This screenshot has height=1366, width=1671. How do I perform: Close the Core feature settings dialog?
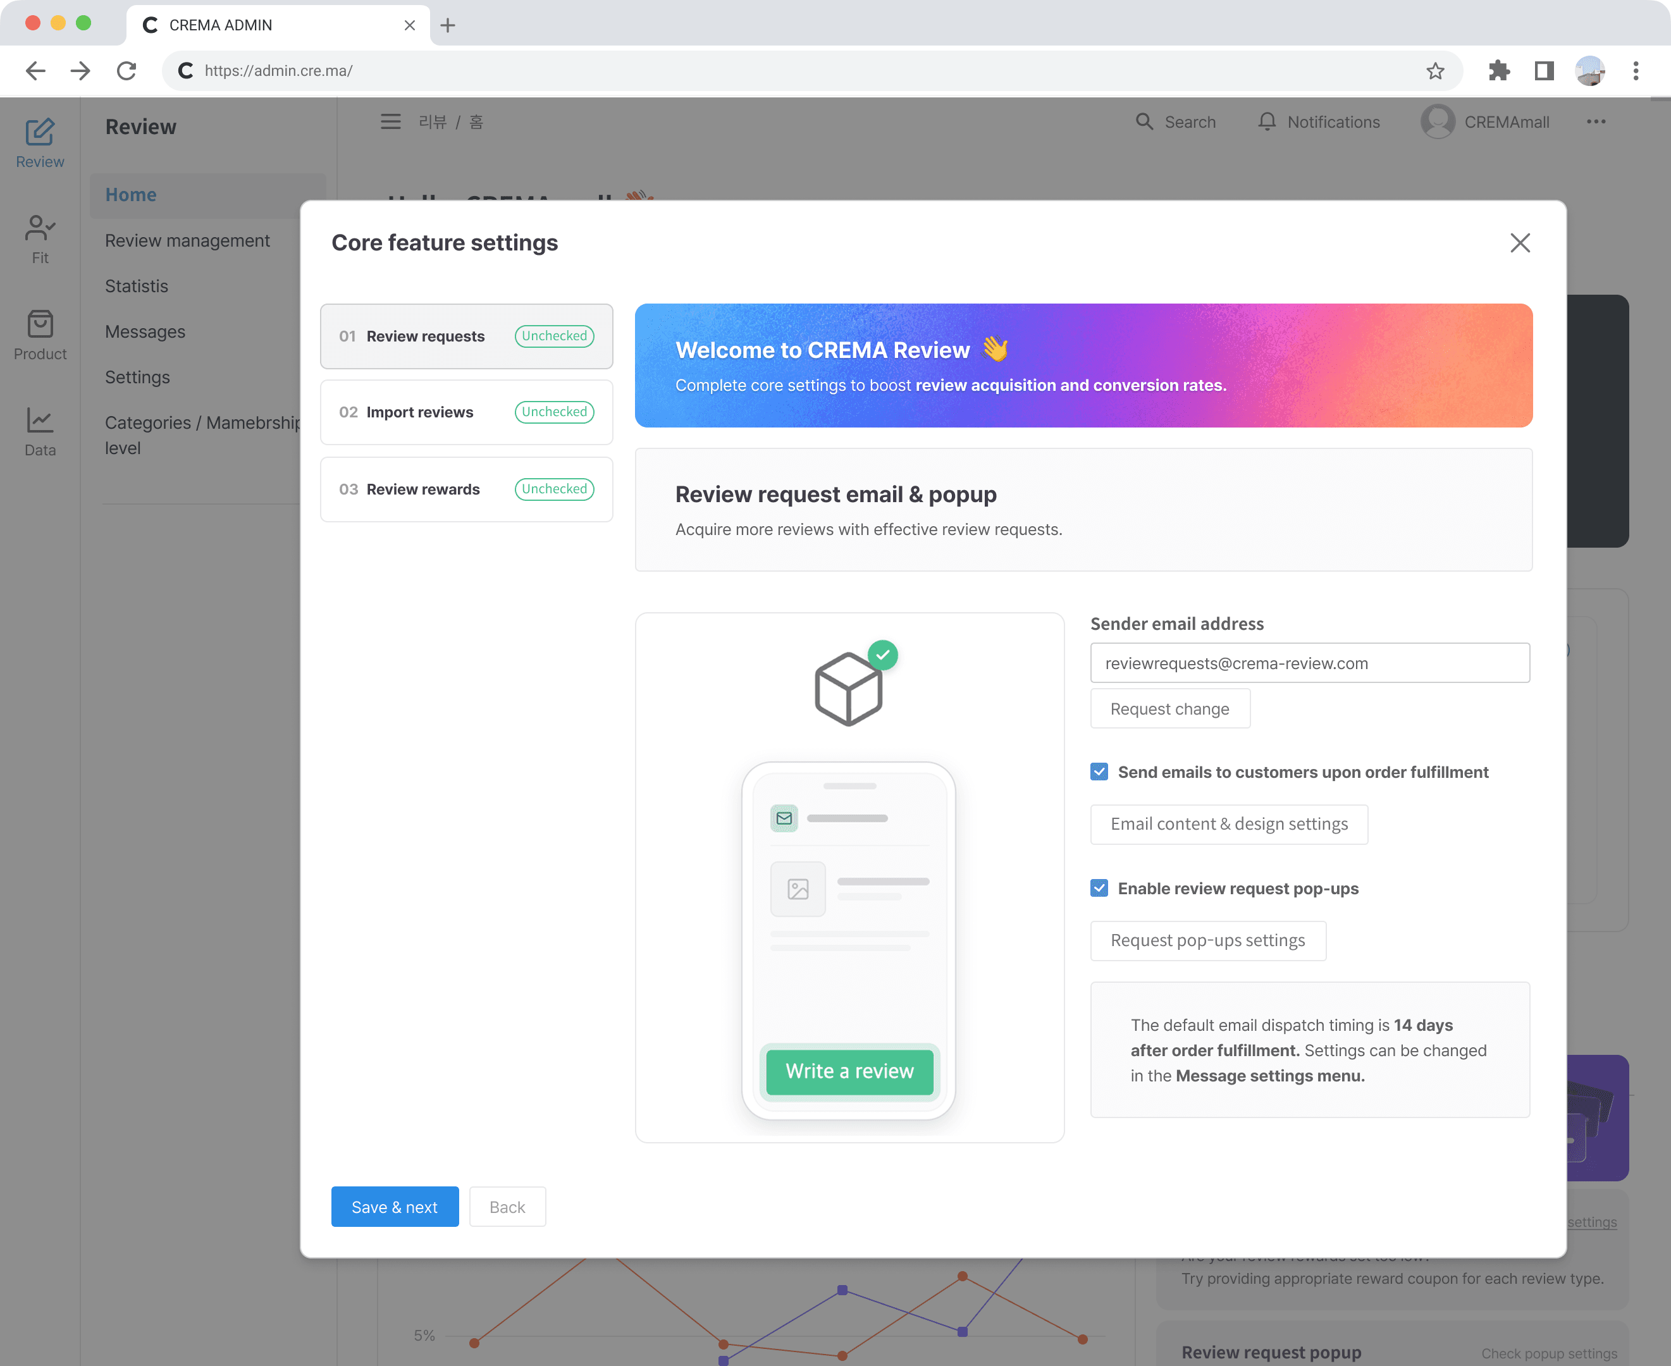1520,243
